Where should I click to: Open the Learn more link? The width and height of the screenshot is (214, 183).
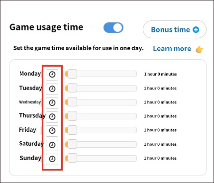(172, 49)
